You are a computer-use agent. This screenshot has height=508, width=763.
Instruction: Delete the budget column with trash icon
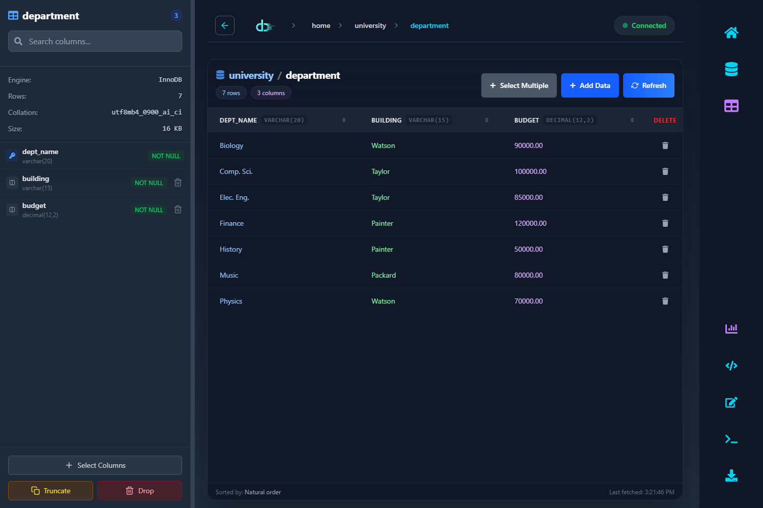pos(178,210)
